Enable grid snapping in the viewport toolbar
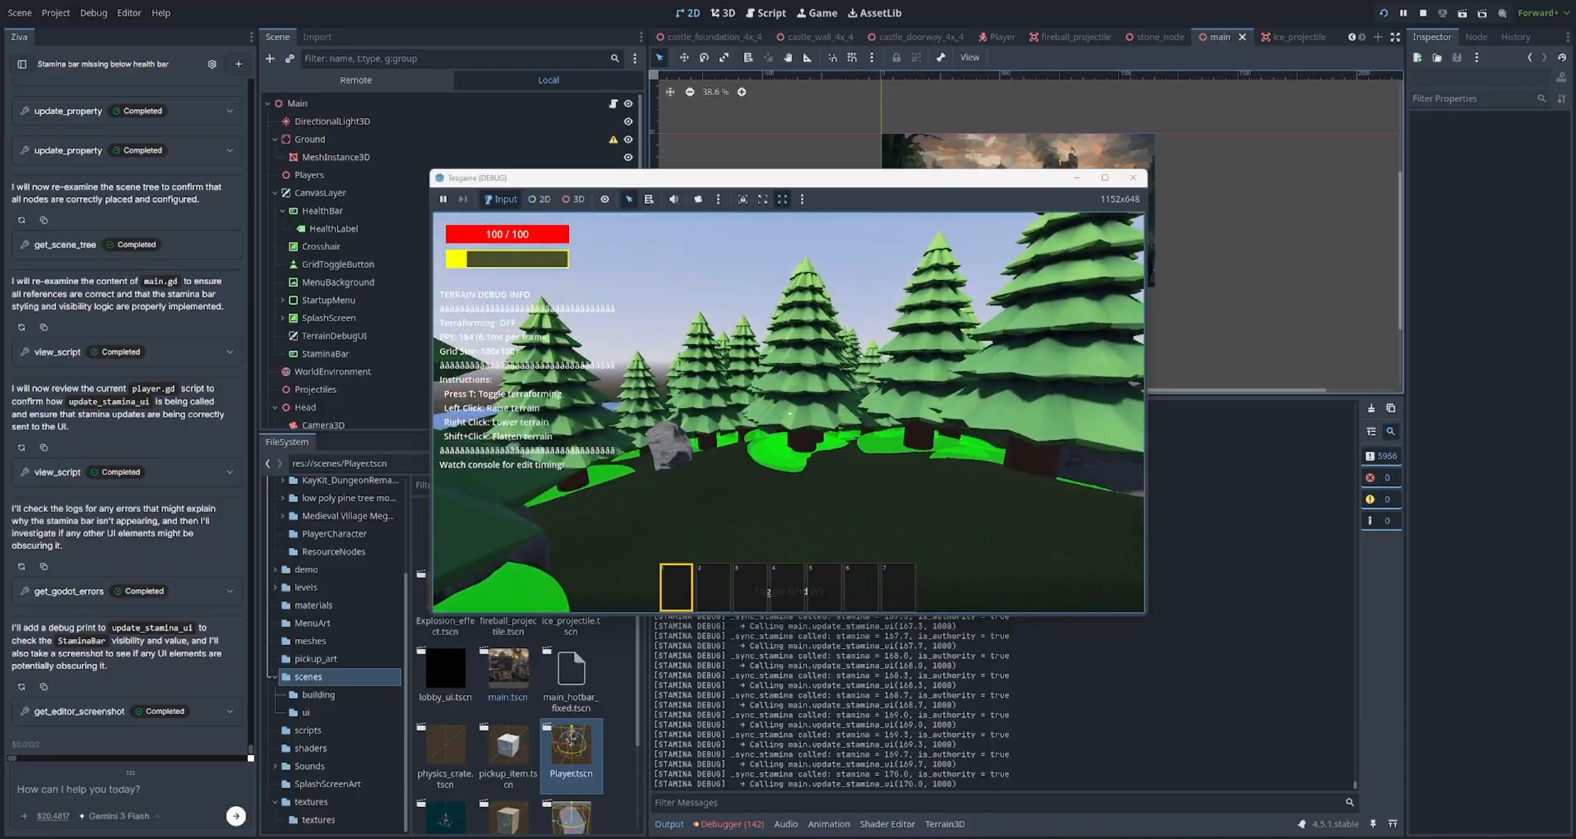 tap(853, 57)
